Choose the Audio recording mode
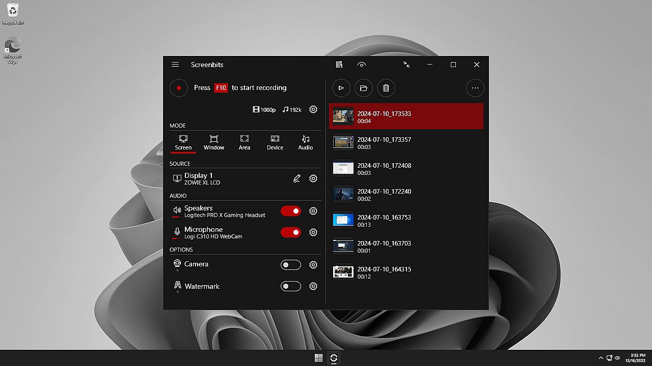The height and width of the screenshot is (366, 652). pyautogui.click(x=306, y=142)
